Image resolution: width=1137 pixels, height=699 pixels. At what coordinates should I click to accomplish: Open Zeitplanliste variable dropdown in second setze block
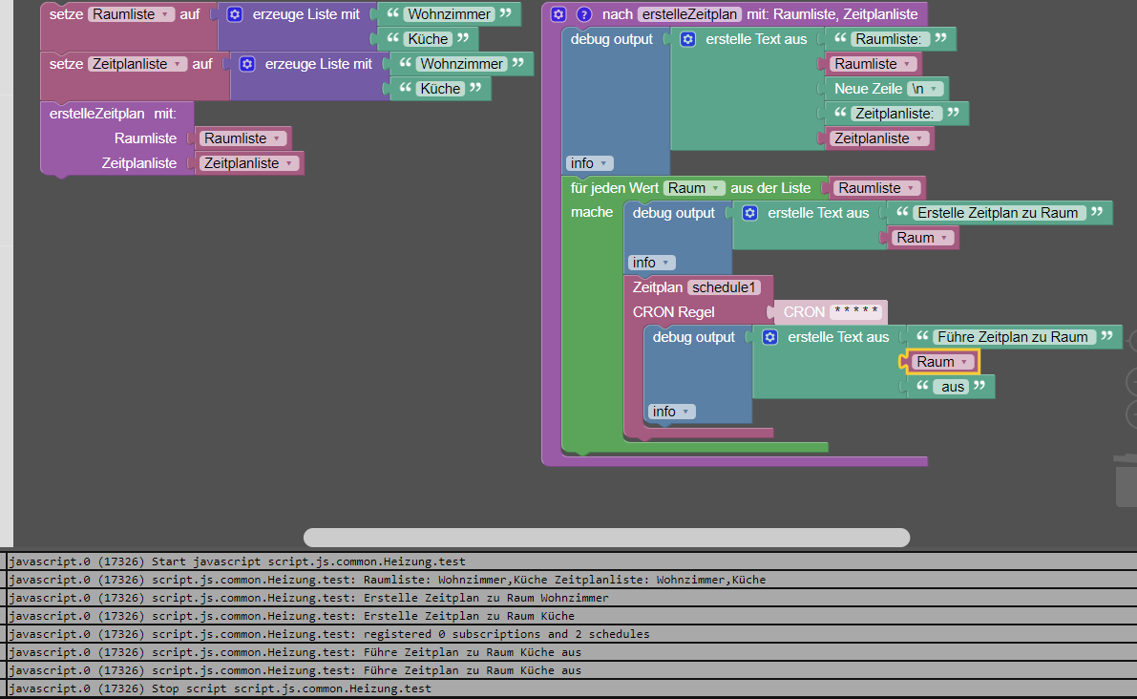click(138, 64)
